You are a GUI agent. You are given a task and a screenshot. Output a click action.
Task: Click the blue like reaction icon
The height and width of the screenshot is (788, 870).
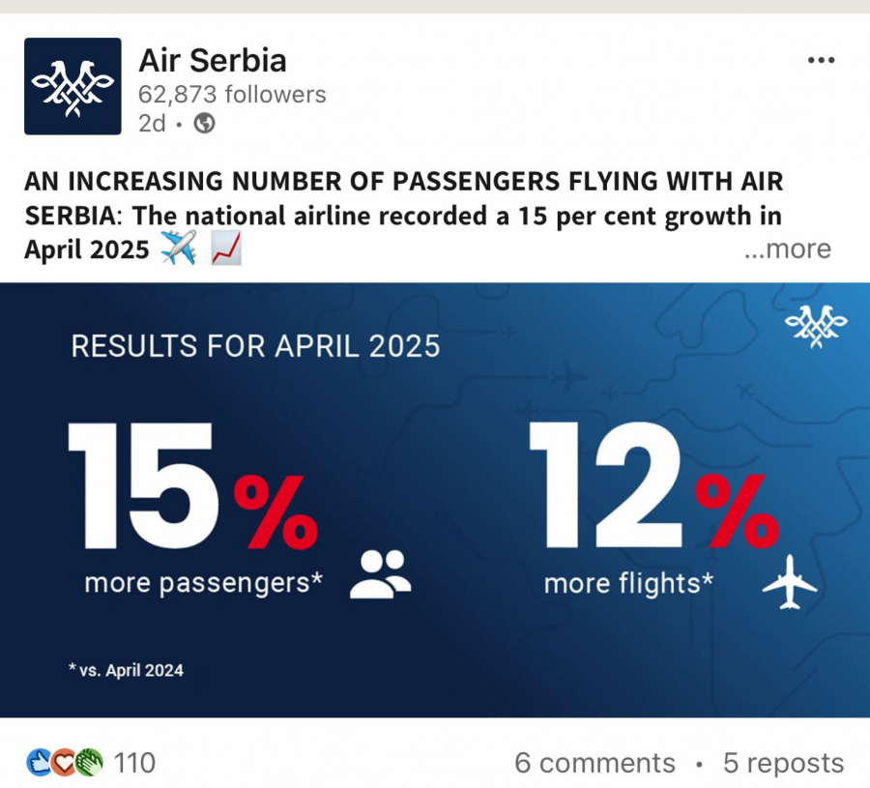[x=38, y=763]
